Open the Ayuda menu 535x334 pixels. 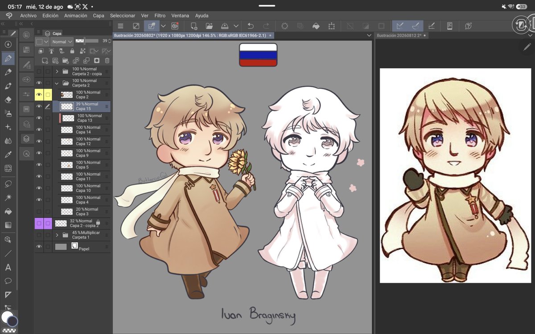coord(202,16)
